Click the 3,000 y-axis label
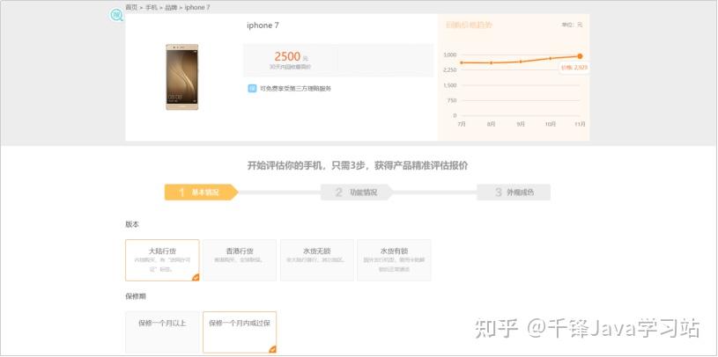 click(449, 55)
